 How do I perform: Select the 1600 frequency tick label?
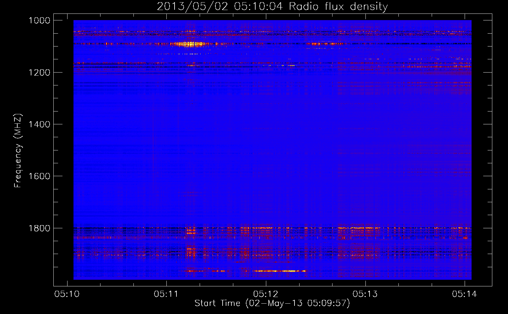pyautogui.click(x=39, y=176)
